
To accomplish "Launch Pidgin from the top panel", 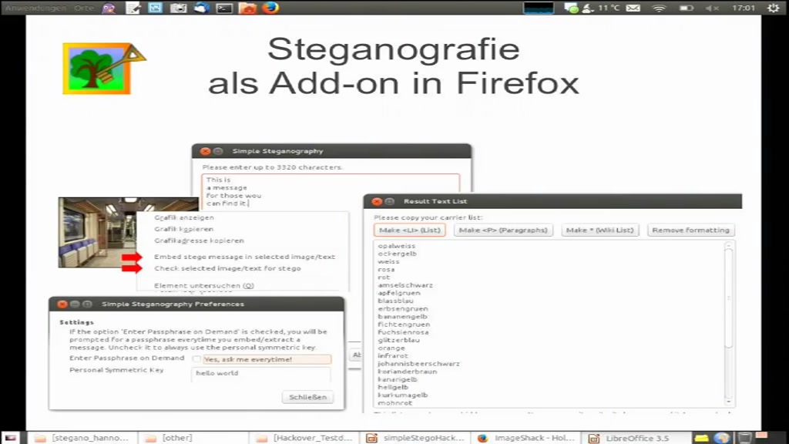I will 108,8.
